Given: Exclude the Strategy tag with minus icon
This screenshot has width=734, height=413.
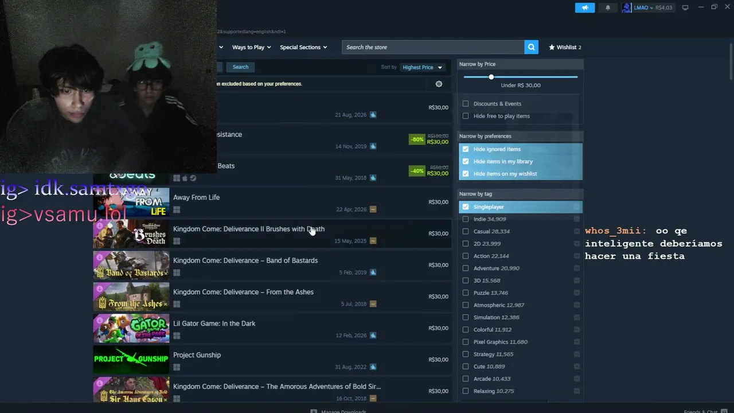Looking at the screenshot, I should point(577,354).
